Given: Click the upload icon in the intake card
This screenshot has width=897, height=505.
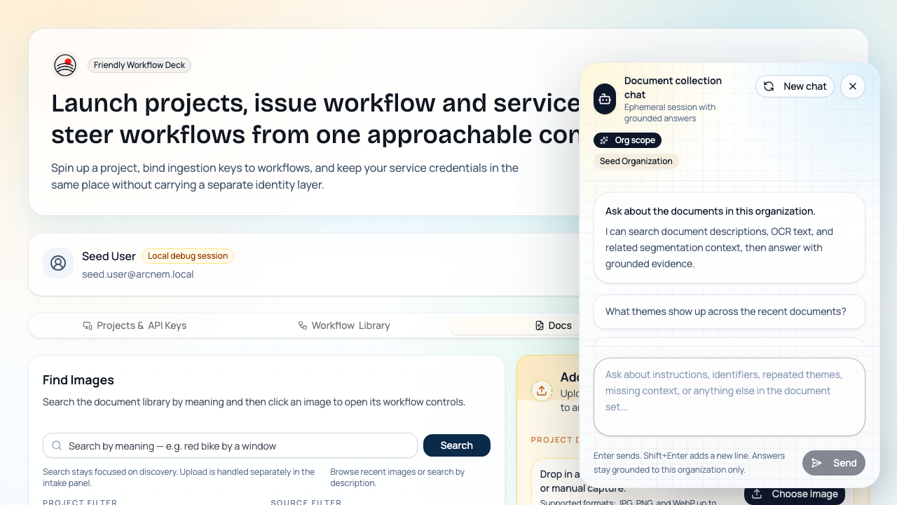Looking at the screenshot, I should (x=542, y=391).
